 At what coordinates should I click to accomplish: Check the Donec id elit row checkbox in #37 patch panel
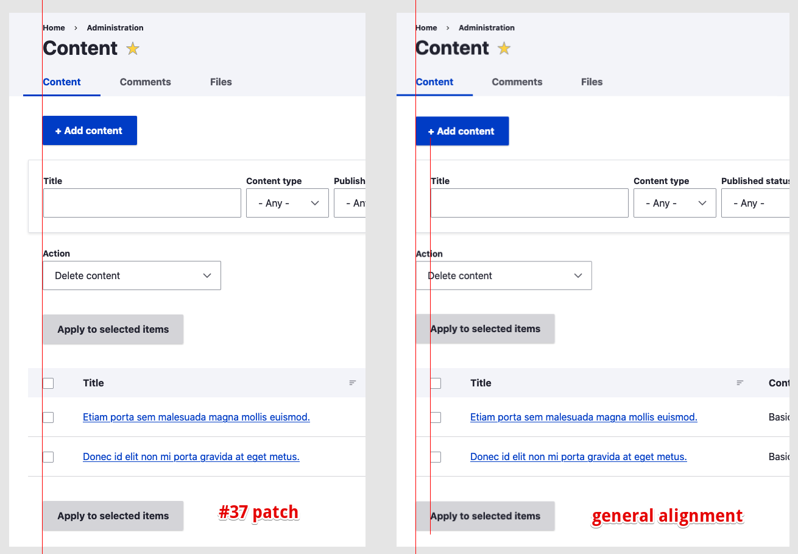pos(48,457)
